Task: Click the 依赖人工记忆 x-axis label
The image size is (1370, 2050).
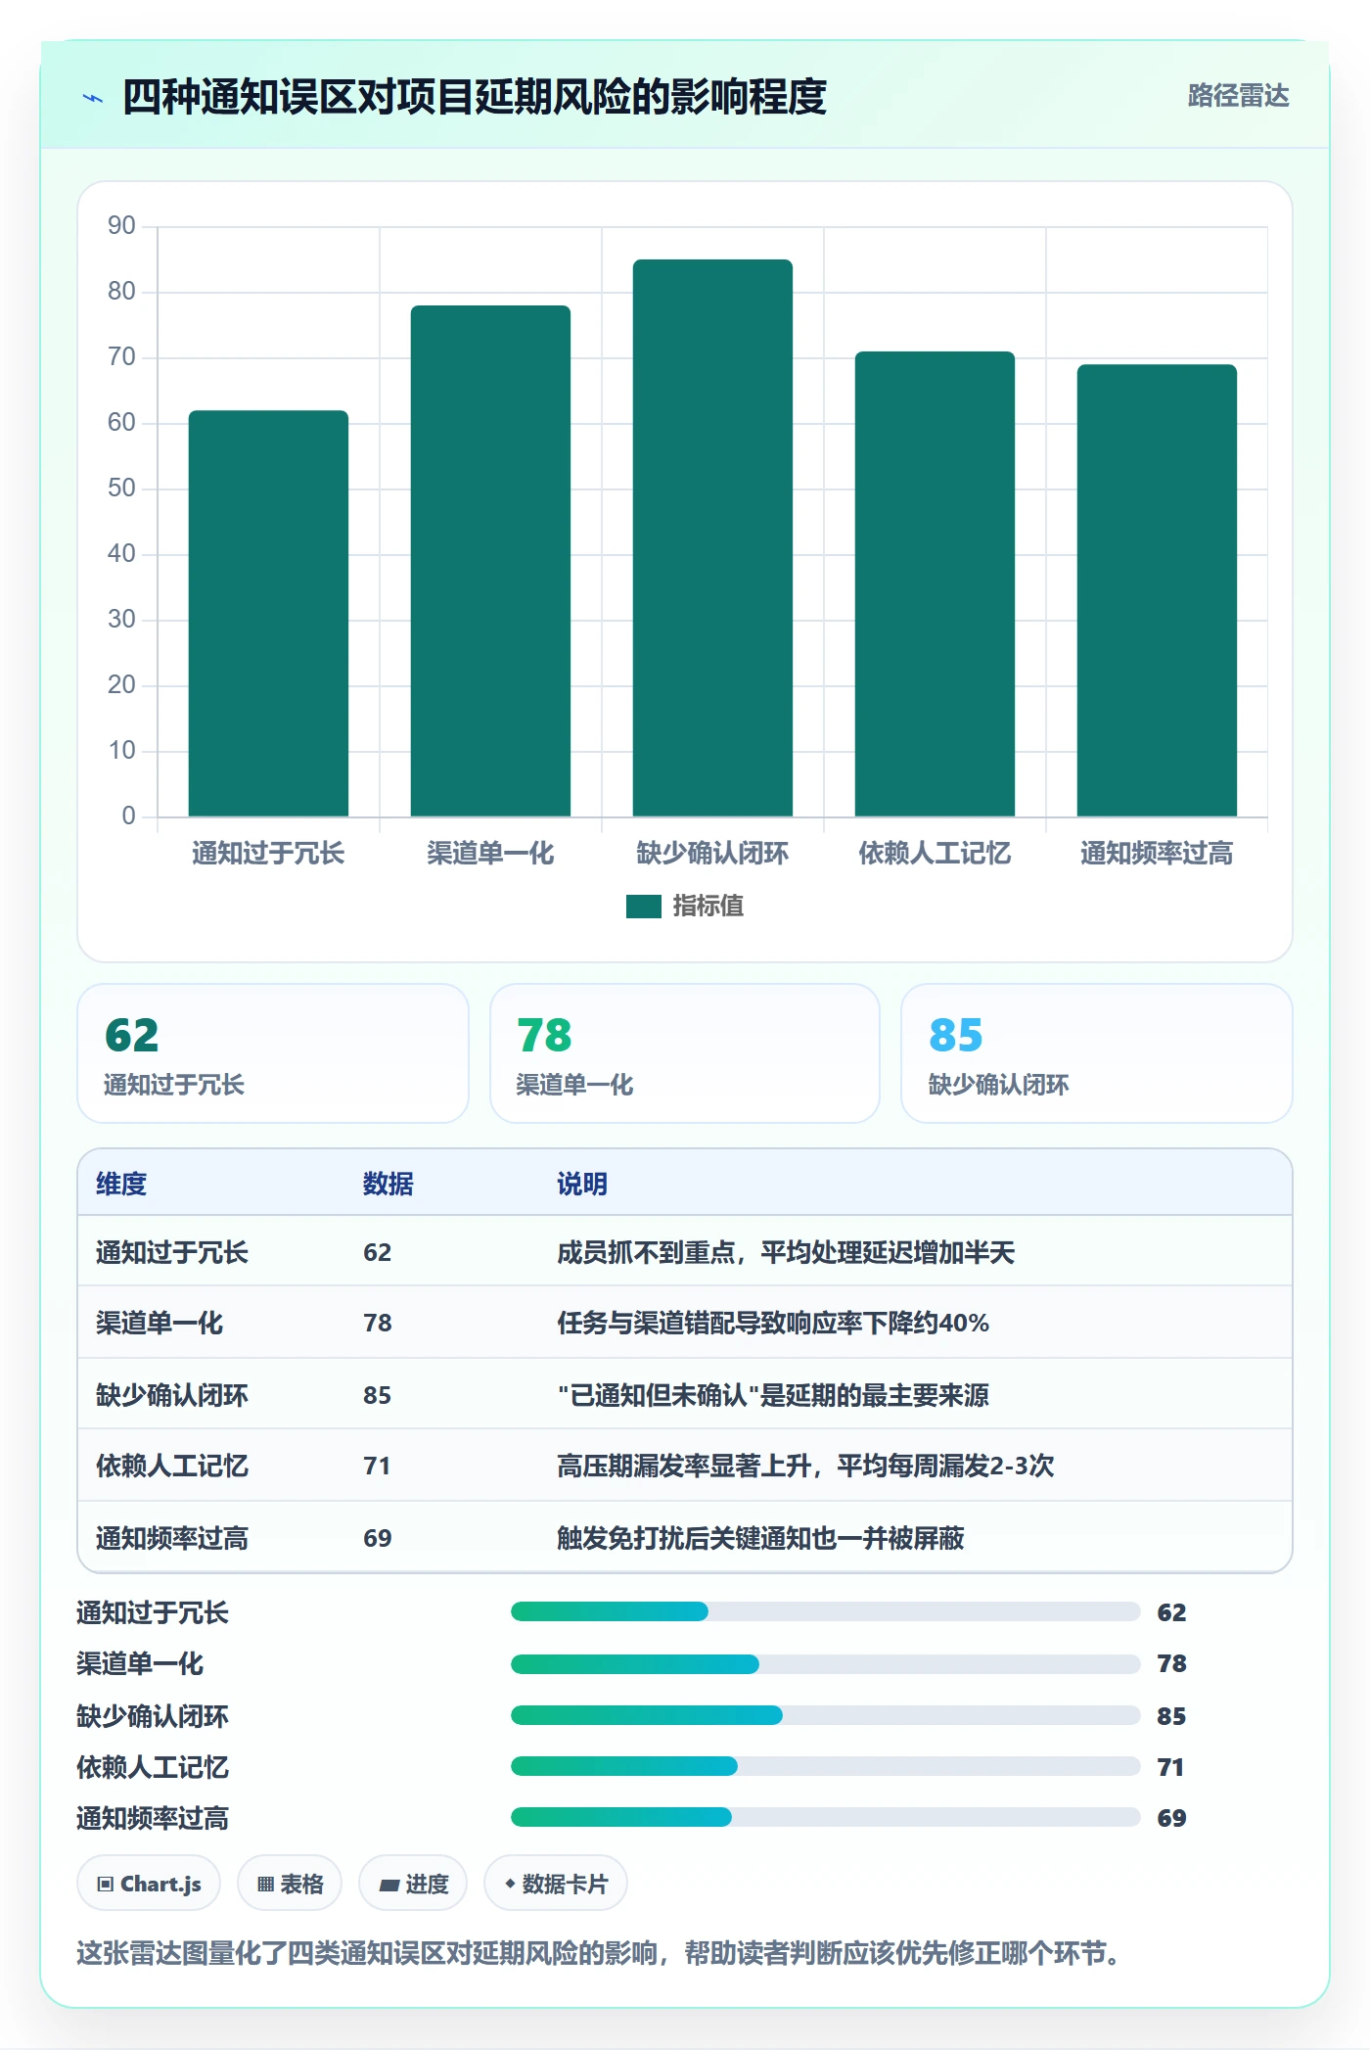Action: tap(935, 854)
